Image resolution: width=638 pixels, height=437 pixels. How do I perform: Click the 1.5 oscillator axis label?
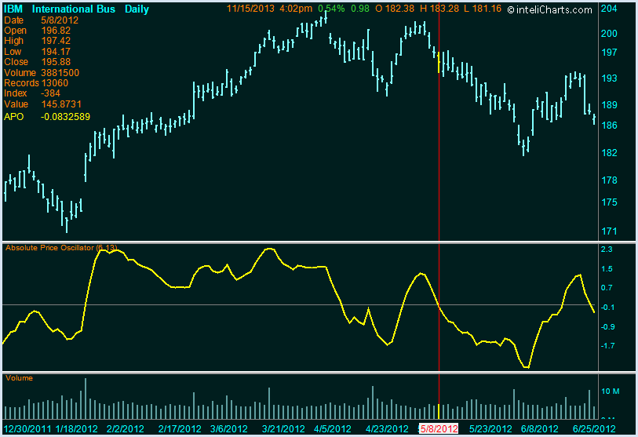tap(607, 269)
